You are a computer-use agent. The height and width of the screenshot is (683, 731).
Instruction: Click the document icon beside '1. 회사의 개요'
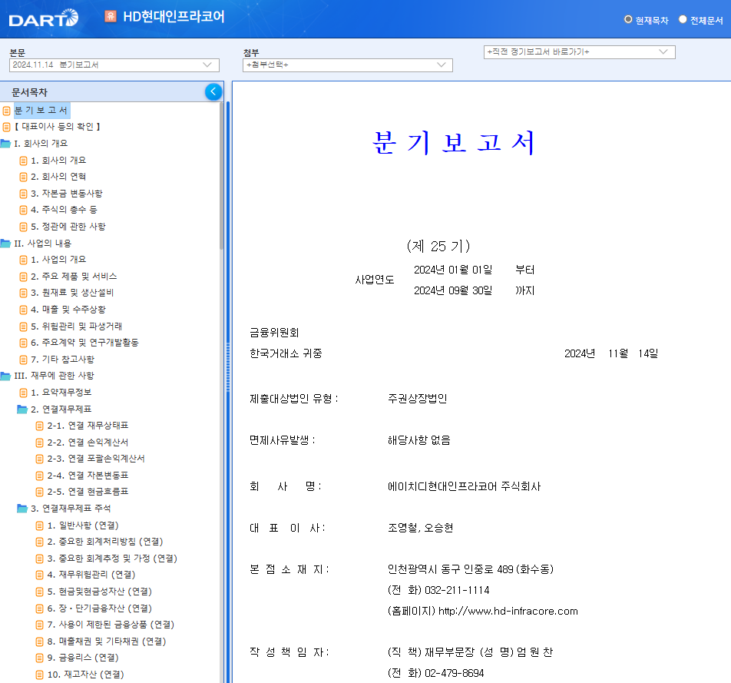pos(25,160)
